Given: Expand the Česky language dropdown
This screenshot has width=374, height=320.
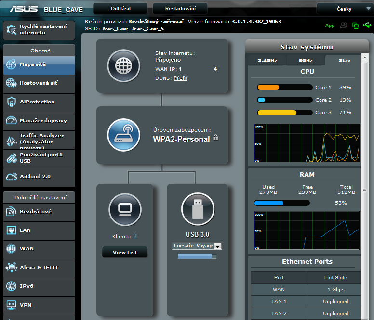Looking at the screenshot, I should 343,9.
